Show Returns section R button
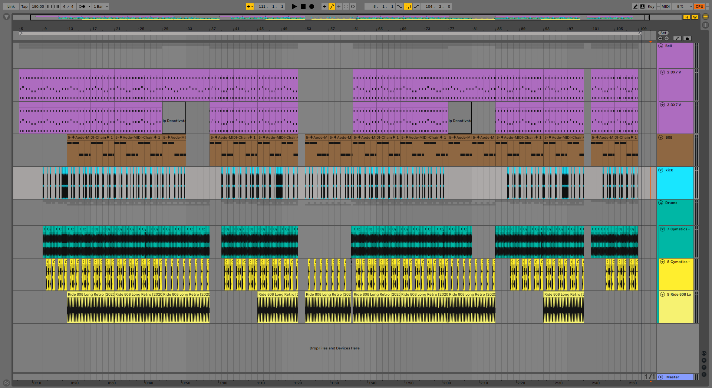This screenshot has width=712, height=388. 704,361
